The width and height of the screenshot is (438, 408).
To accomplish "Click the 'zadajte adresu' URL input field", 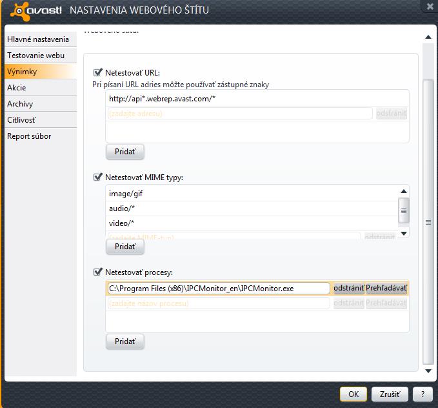I will pos(240,114).
